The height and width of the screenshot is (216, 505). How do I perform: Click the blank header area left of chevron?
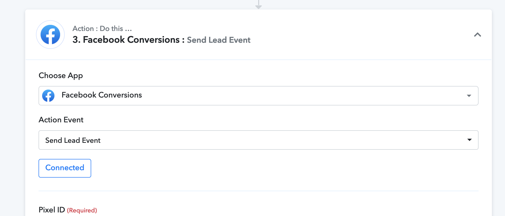click(x=360, y=35)
